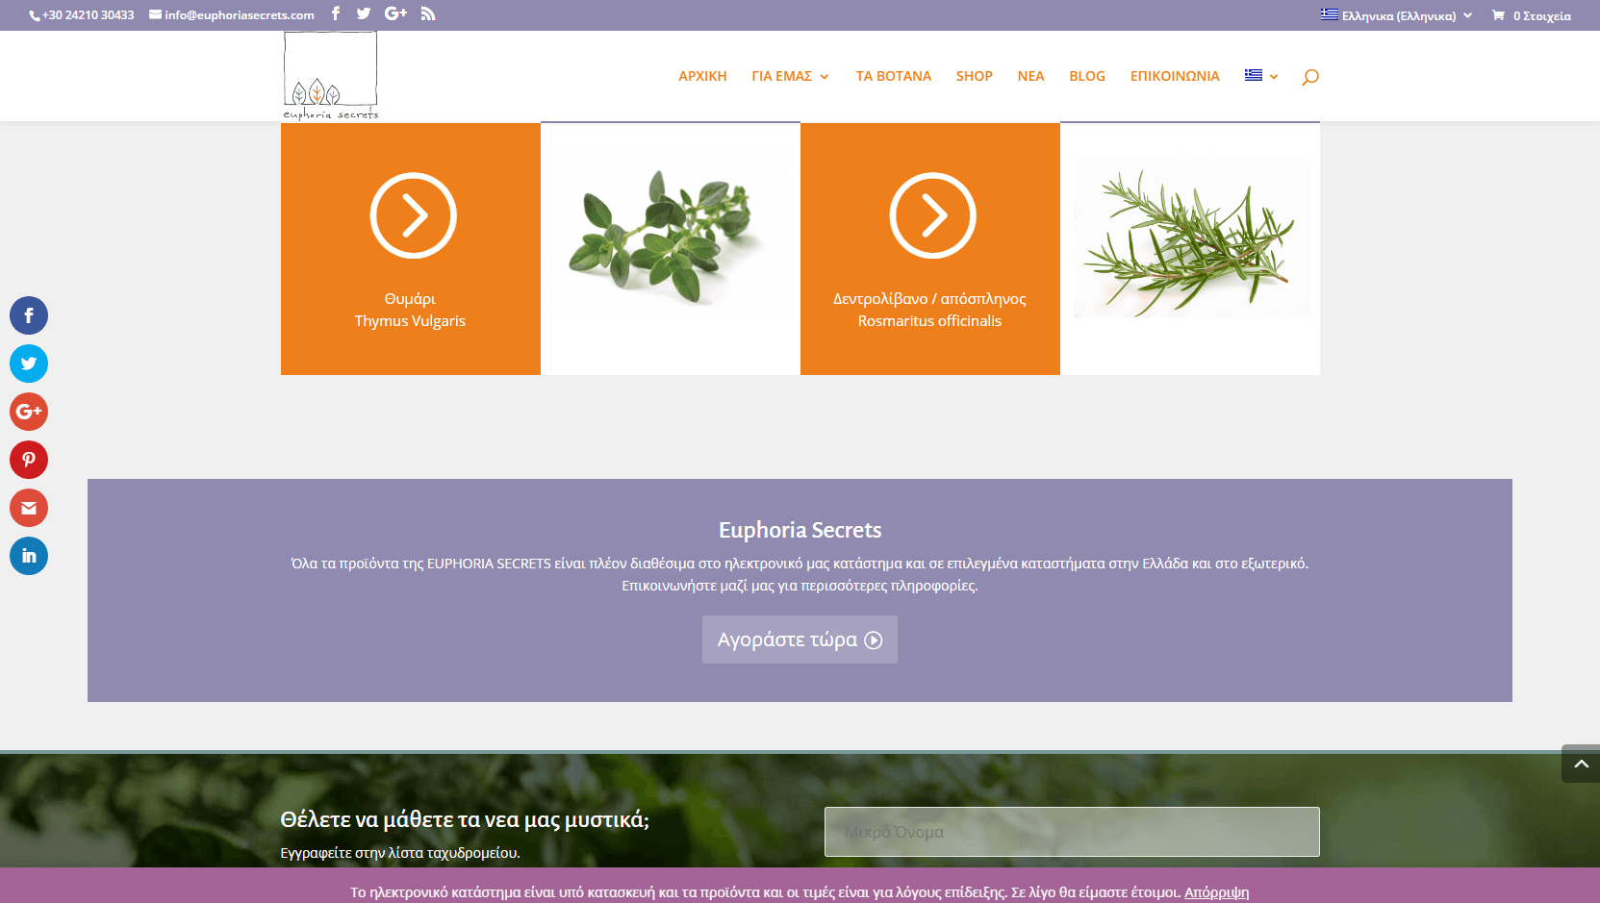Screen dimensions: 1600x903
Task: Open the ΕΠΙΚΟΙΝΩΝΙΑ menu item
Action: click(x=1175, y=76)
